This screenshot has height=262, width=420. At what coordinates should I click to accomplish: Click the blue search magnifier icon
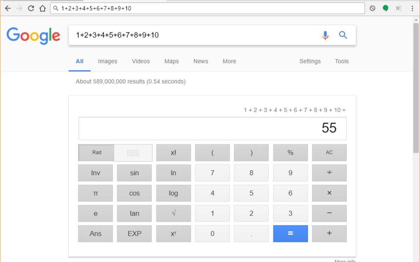[x=343, y=35]
